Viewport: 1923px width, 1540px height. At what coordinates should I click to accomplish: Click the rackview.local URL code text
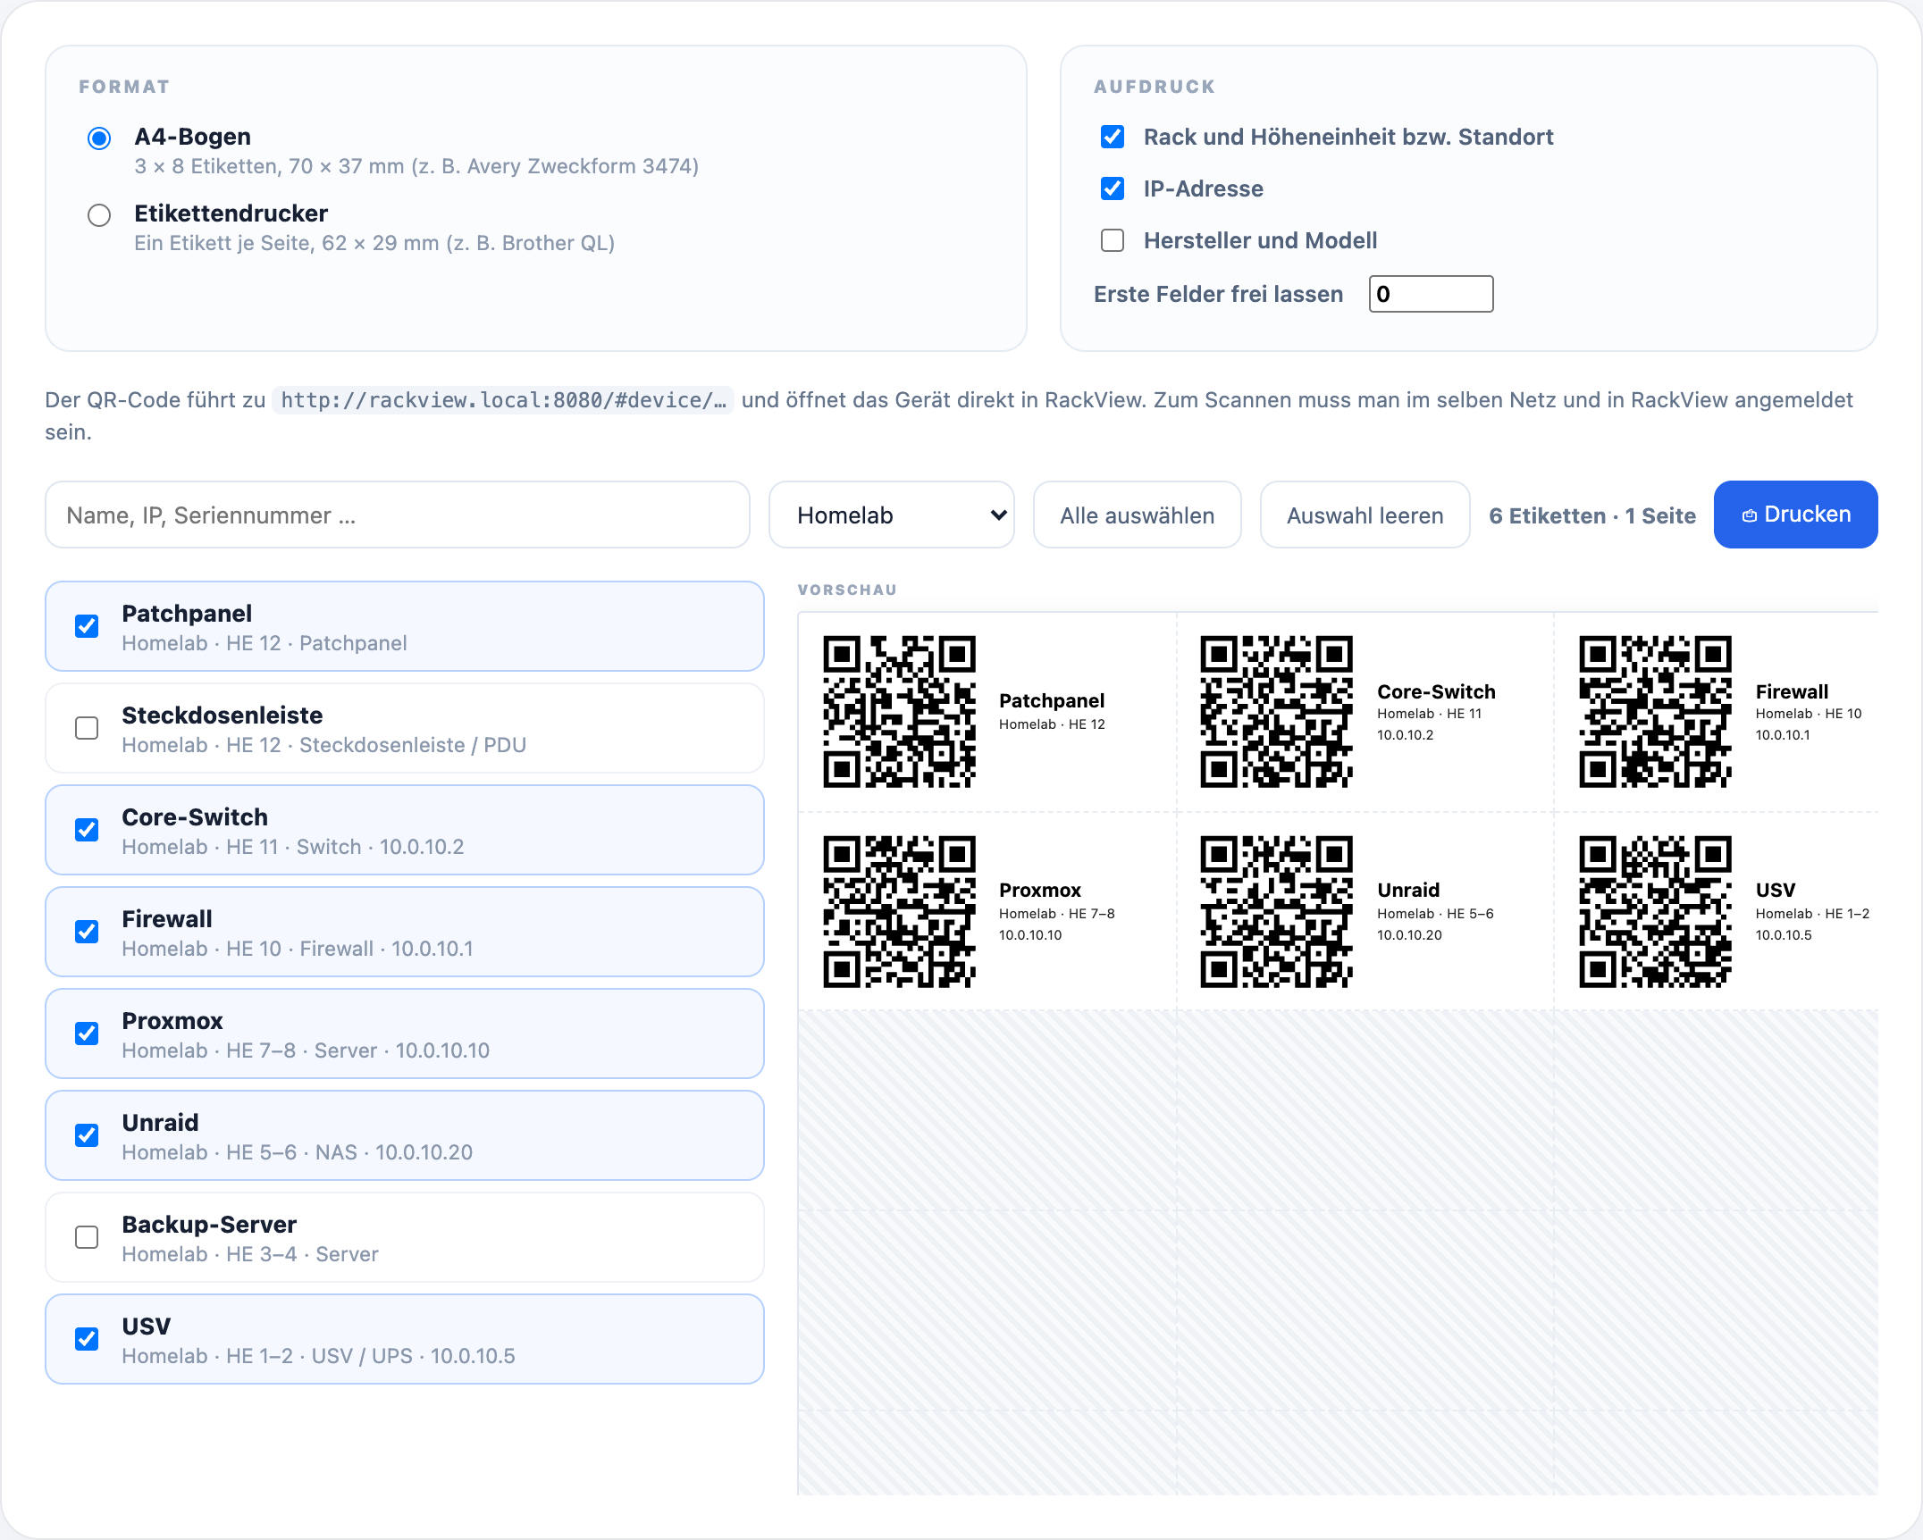pos(503,400)
